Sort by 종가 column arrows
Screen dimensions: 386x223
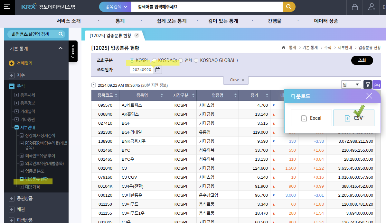coord(267,95)
